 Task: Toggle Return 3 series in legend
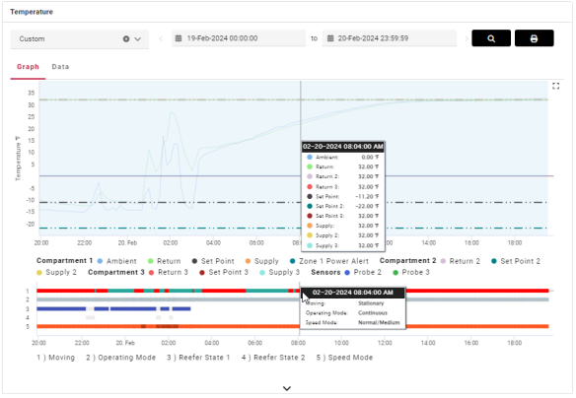coord(169,272)
